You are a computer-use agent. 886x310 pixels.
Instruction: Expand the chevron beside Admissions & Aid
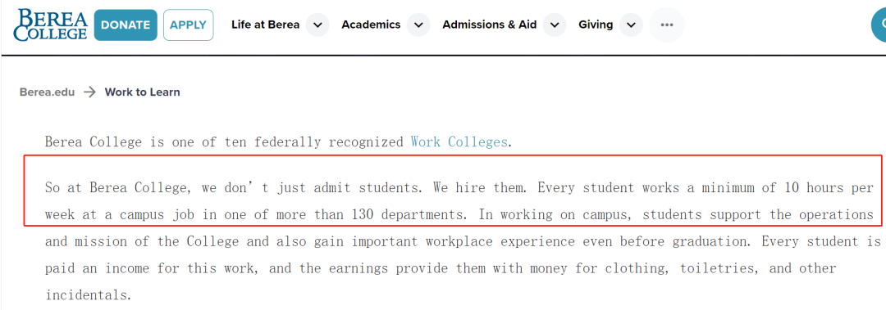click(555, 25)
